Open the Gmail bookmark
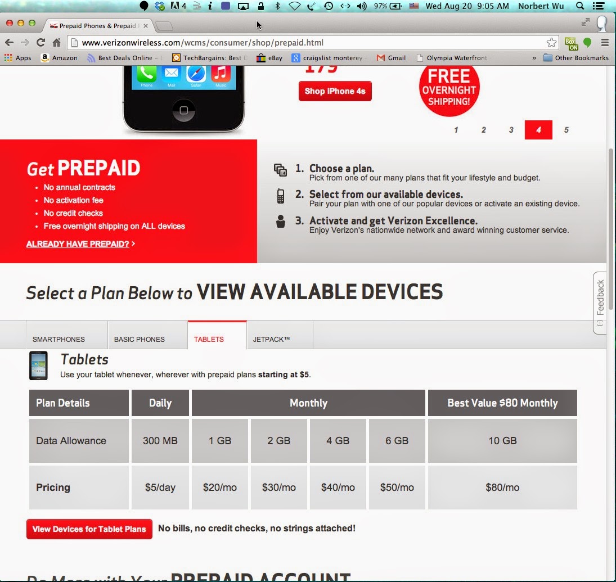 tap(392, 58)
